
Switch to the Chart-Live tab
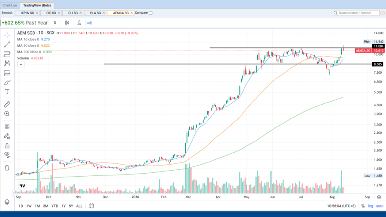point(10,5)
